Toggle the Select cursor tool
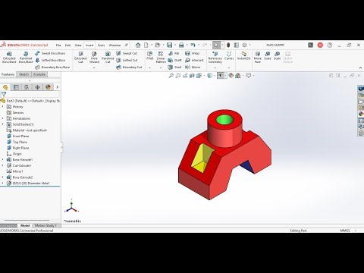 (216, 45)
